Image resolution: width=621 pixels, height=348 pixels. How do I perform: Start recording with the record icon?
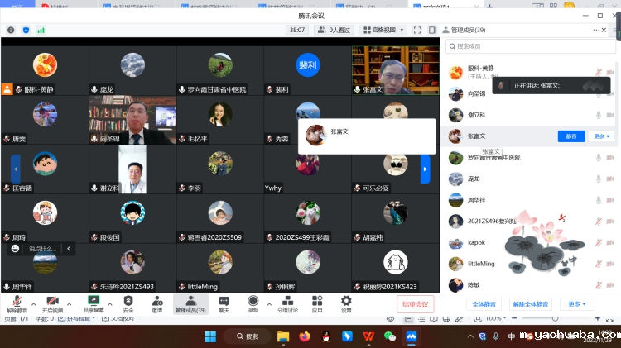click(x=253, y=304)
